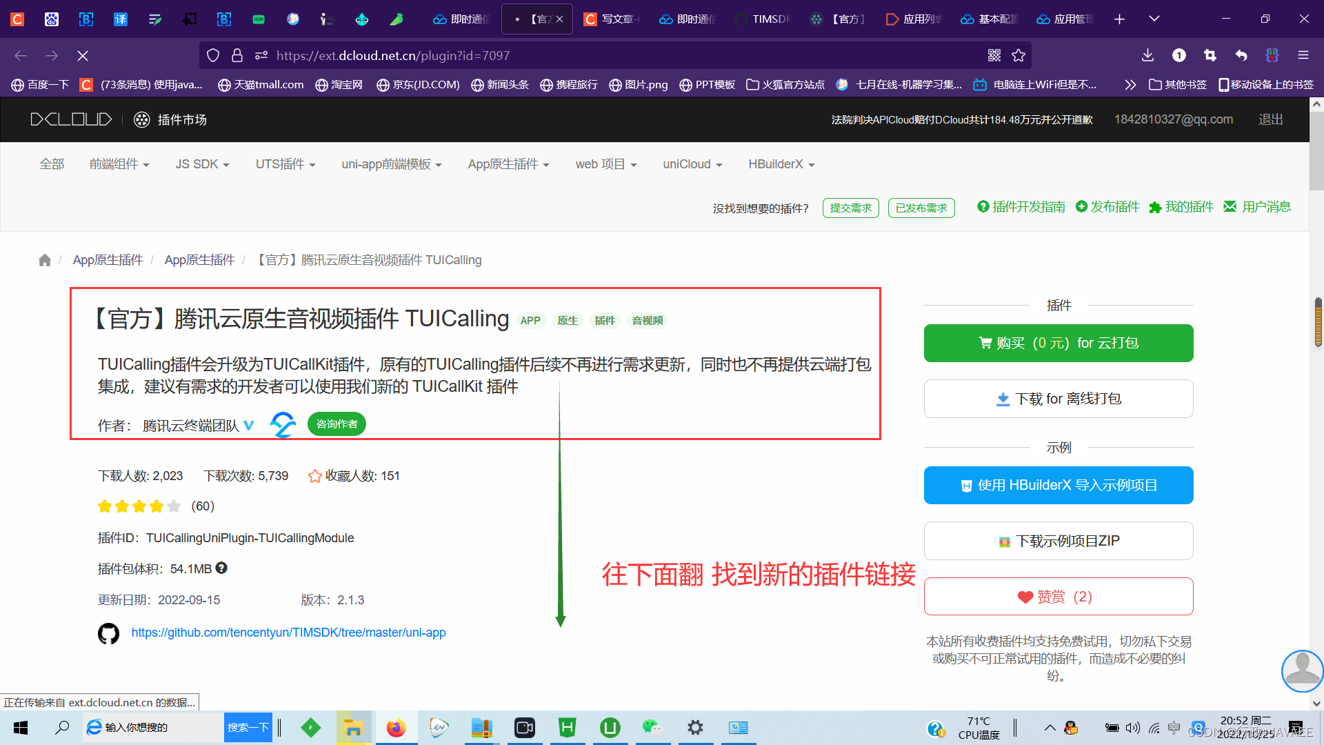The width and height of the screenshot is (1324, 745).
Task: Switch to the 基本配置 browser tab
Action: pyautogui.click(x=990, y=19)
